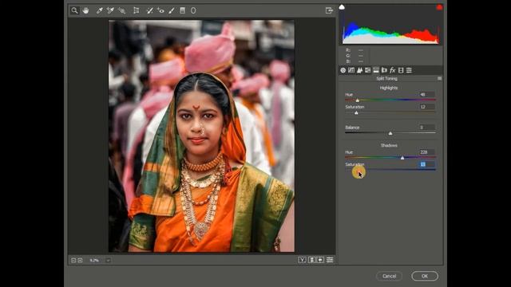Select the Radial Filter tool

click(x=193, y=10)
